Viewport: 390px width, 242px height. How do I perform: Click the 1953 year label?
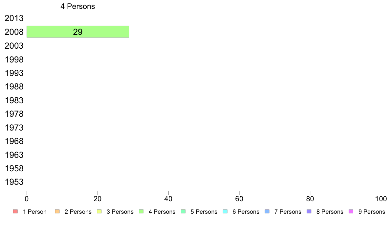pyautogui.click(x=14, y=182)
